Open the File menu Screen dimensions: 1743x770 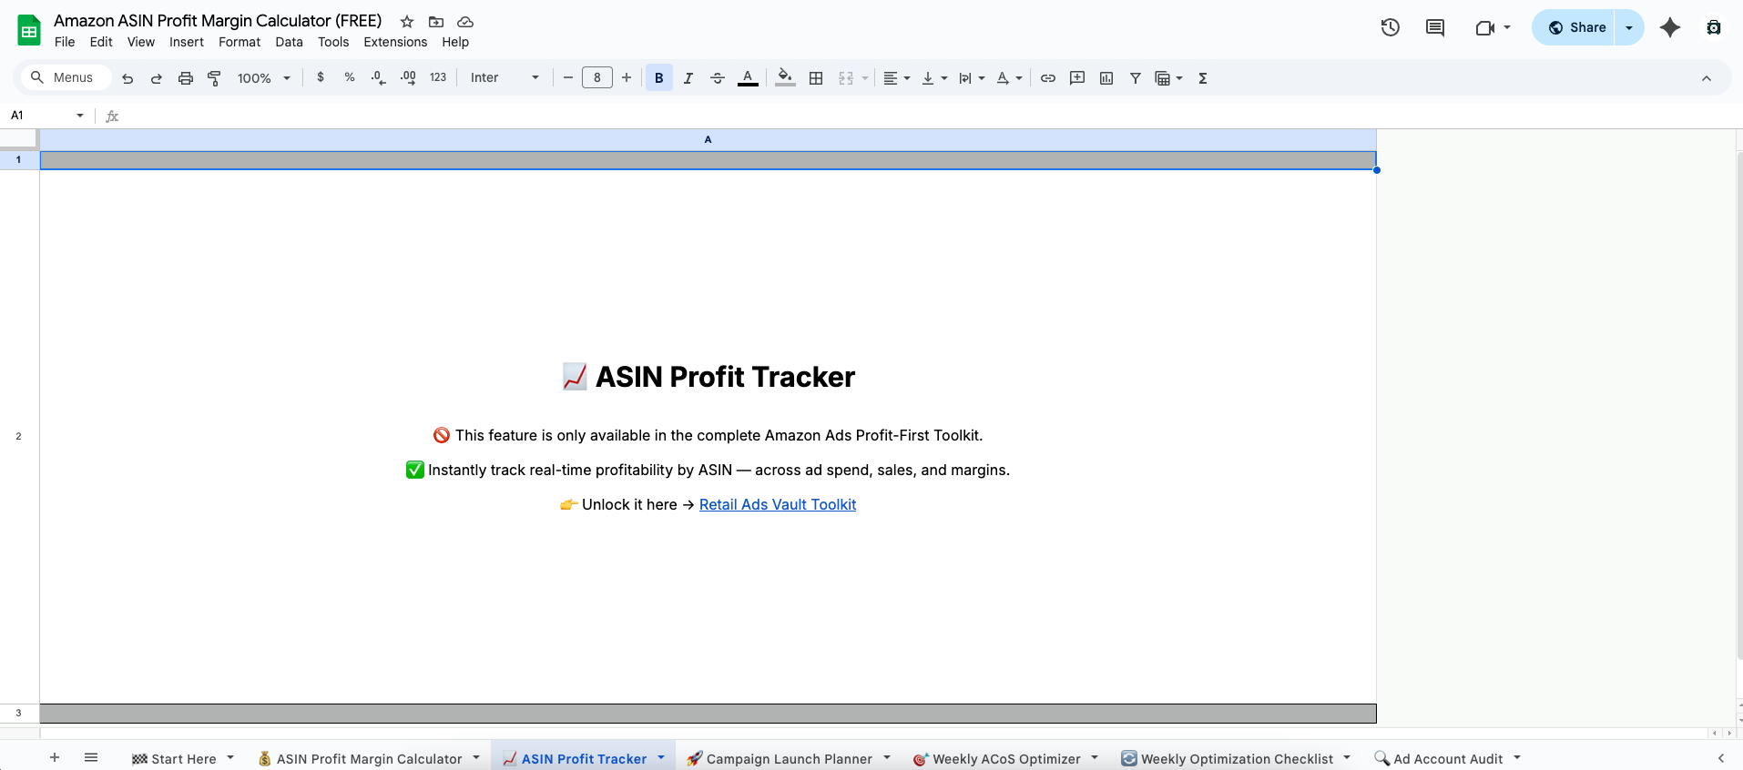pyautogui.click(x=65, y=42)
